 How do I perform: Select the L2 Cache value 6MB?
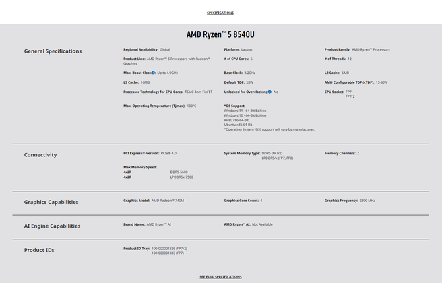tap(345, 73)
